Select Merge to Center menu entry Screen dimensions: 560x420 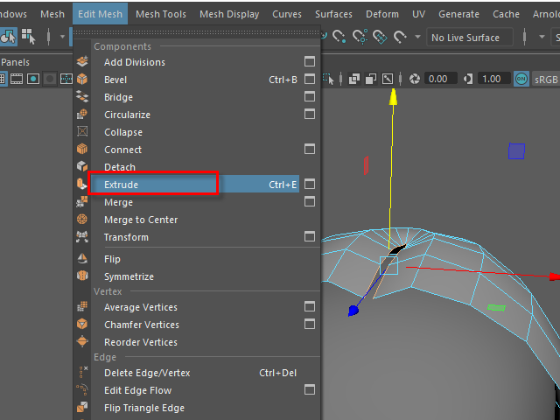(140, 220)
